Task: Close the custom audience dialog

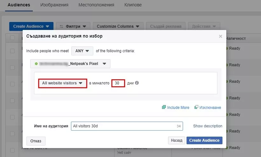Action: tap(220, 36)
